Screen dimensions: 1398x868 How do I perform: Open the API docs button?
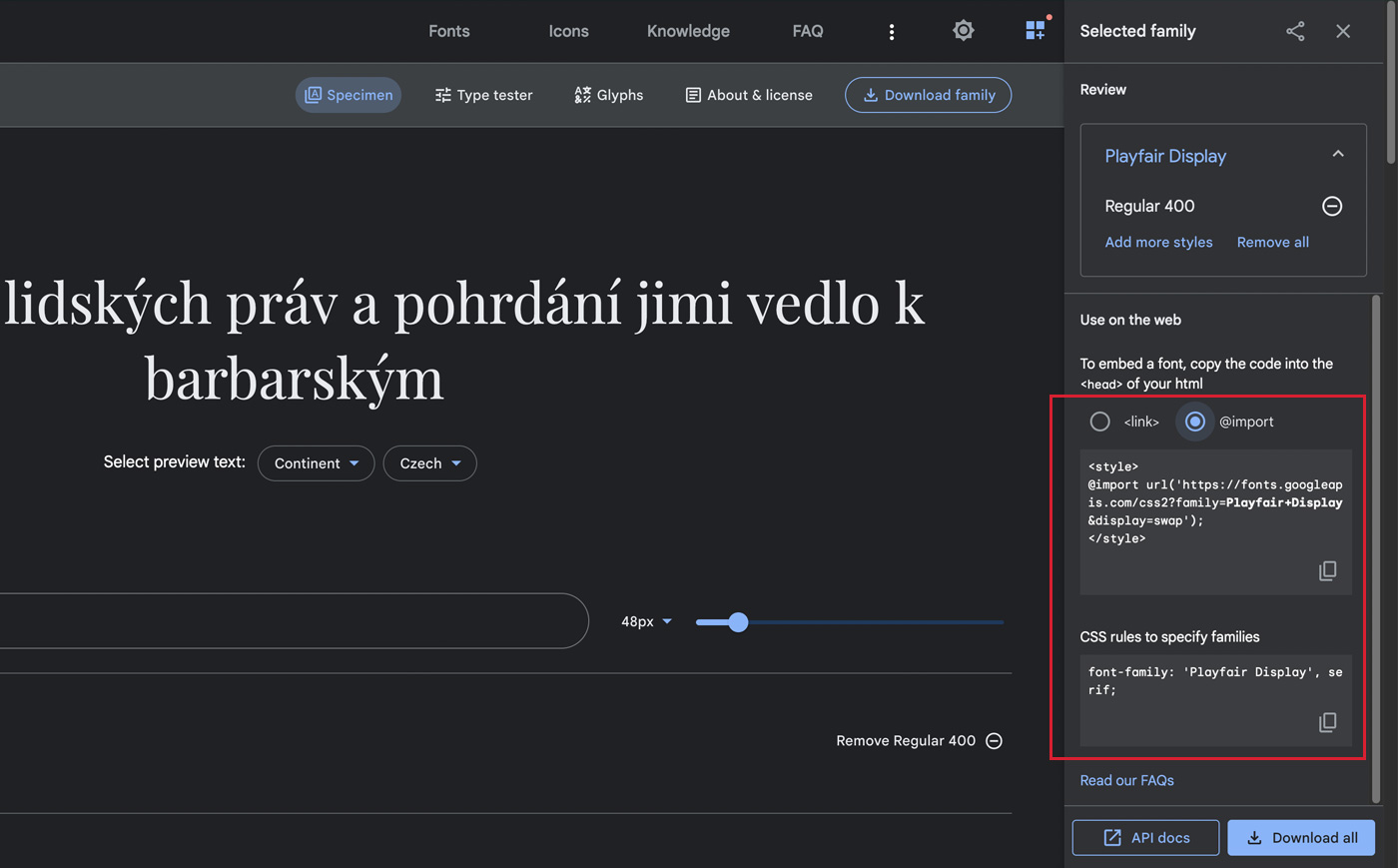click(x=1145, y=838)
